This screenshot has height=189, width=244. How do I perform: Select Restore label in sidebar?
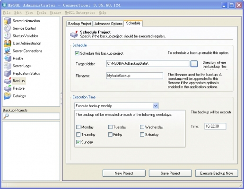[18, 88]
